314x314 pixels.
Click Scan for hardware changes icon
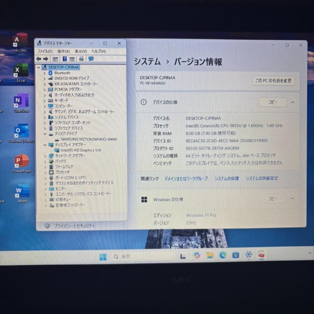(81, 59)
